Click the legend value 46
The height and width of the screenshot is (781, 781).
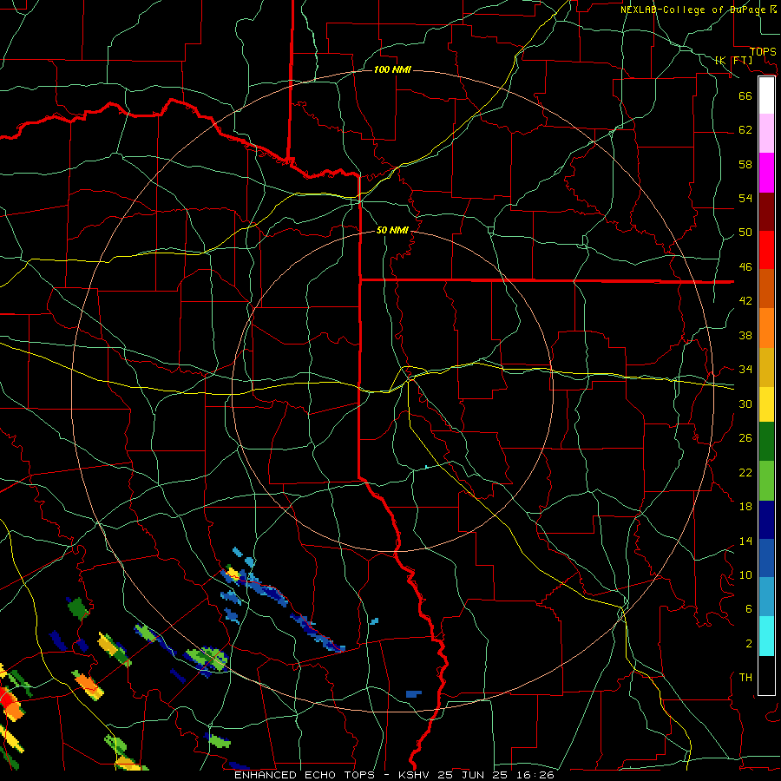(x=745, y=267)
